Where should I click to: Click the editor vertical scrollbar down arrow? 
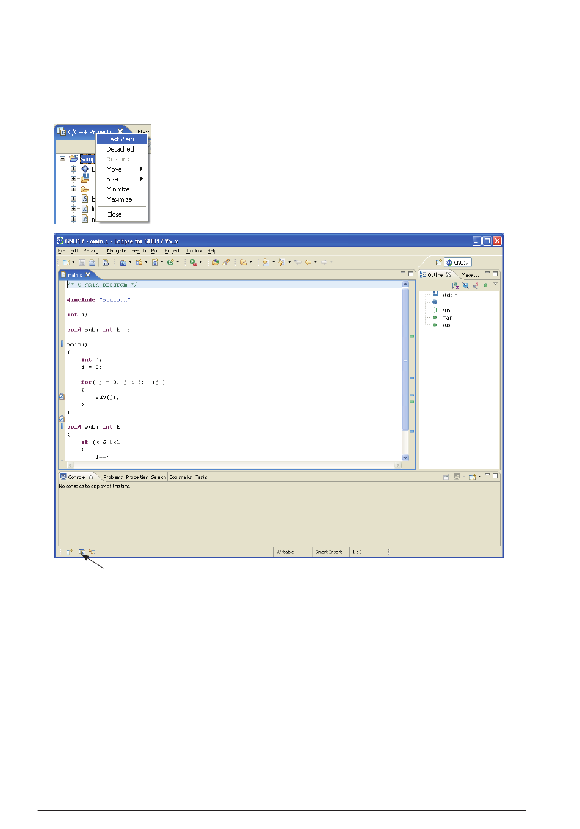405,458
